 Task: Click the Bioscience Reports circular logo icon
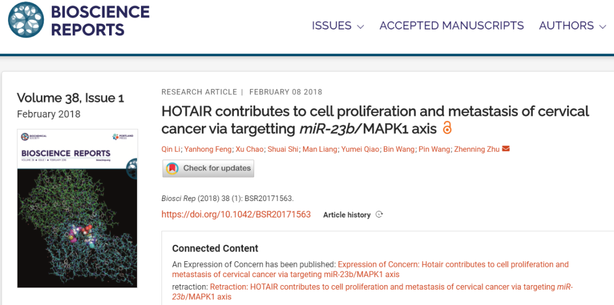coord(26,20)
